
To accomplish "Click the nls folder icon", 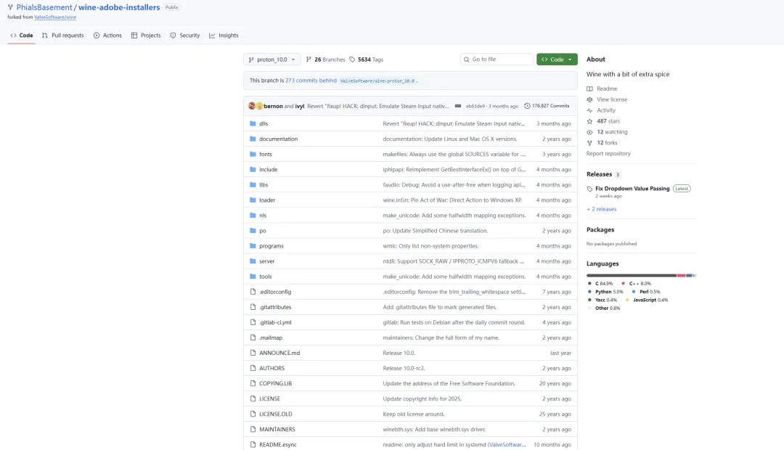I will pos(253,216).
